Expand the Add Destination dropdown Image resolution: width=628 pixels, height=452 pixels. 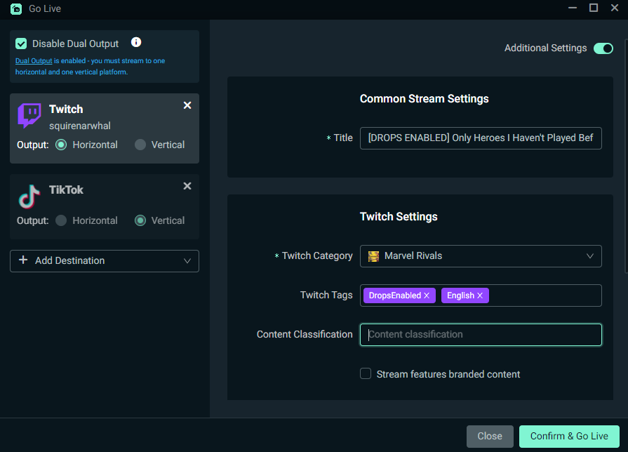point(187,260)
